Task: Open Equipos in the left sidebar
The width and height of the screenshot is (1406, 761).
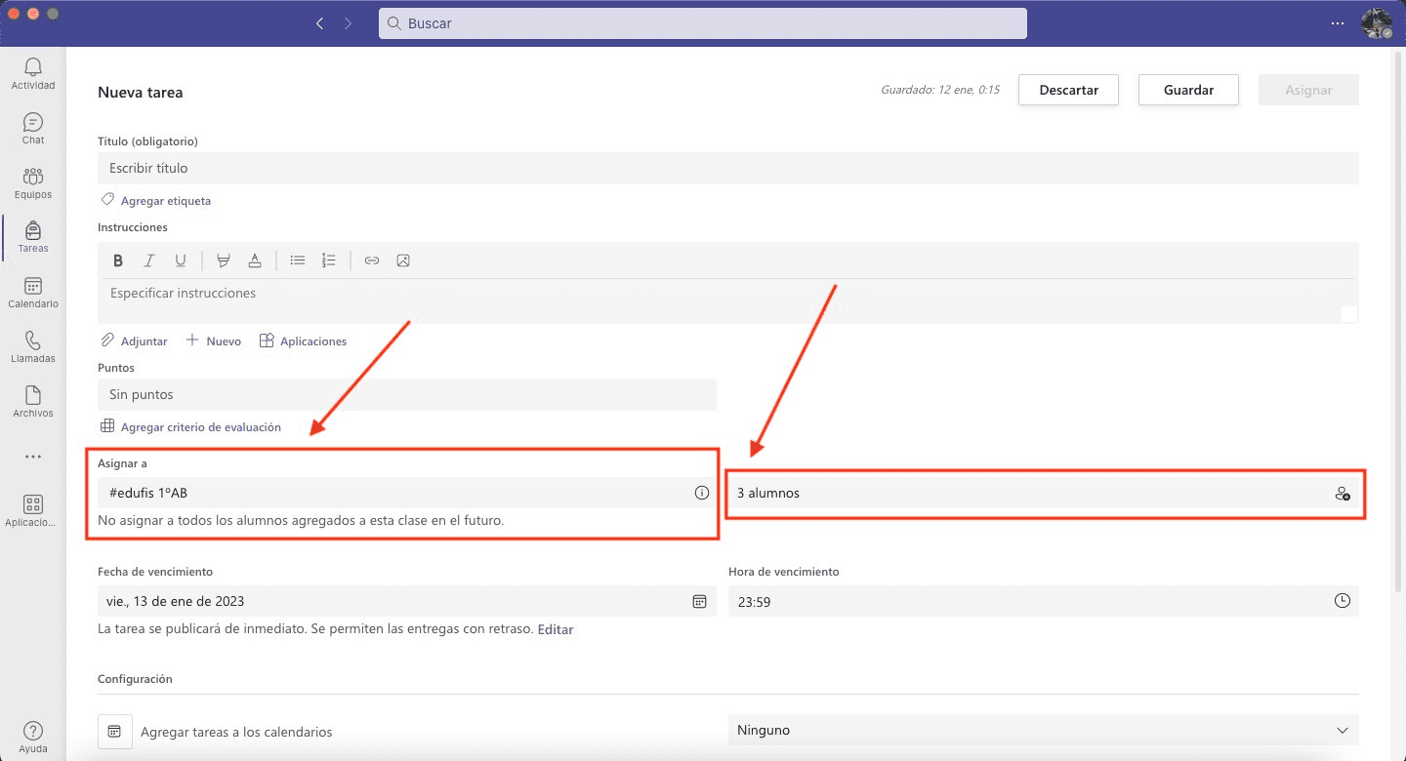Action: click(33, 182)
